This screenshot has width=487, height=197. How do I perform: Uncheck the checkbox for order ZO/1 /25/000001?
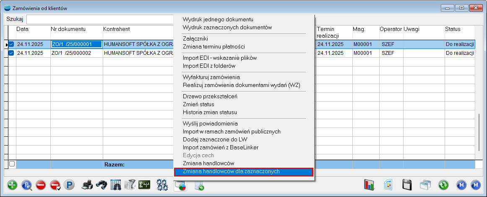tap(11, 44)
